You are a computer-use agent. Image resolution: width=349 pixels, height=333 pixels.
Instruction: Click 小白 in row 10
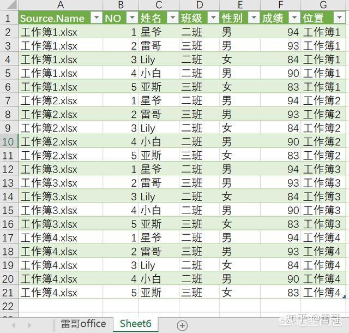151,142
